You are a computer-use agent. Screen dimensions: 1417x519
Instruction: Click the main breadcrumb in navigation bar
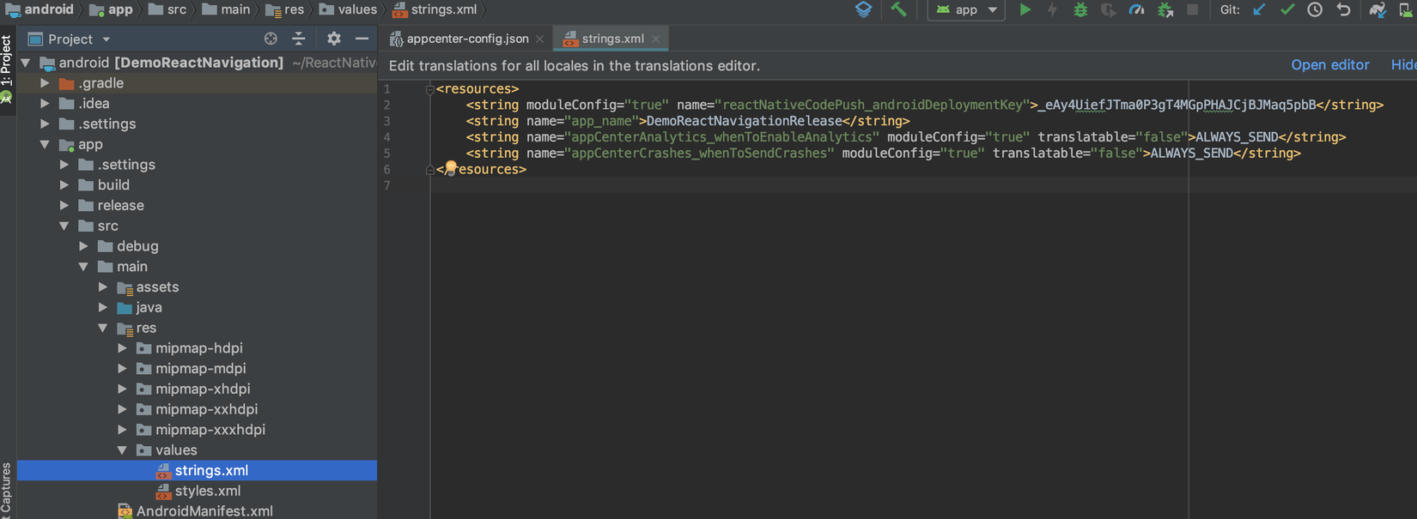click(226, 9)
